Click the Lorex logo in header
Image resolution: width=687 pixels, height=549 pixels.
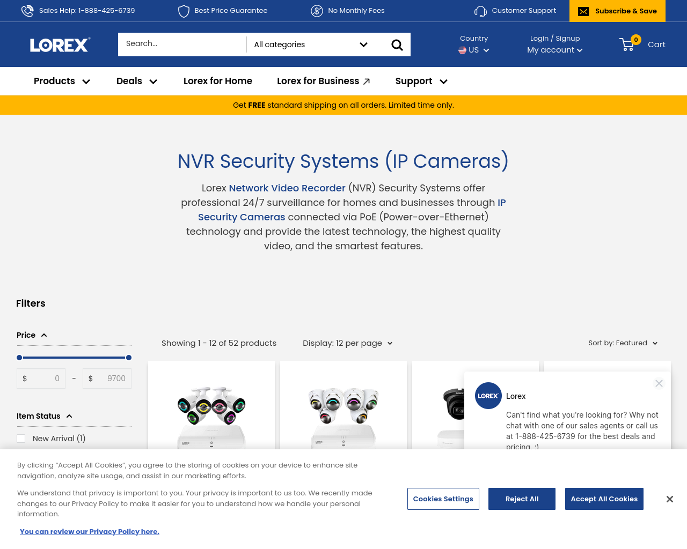60,44
